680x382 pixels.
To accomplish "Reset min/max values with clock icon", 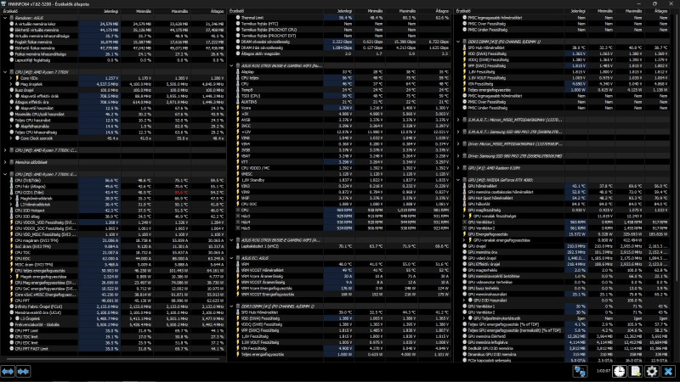I will pos(619,371).
